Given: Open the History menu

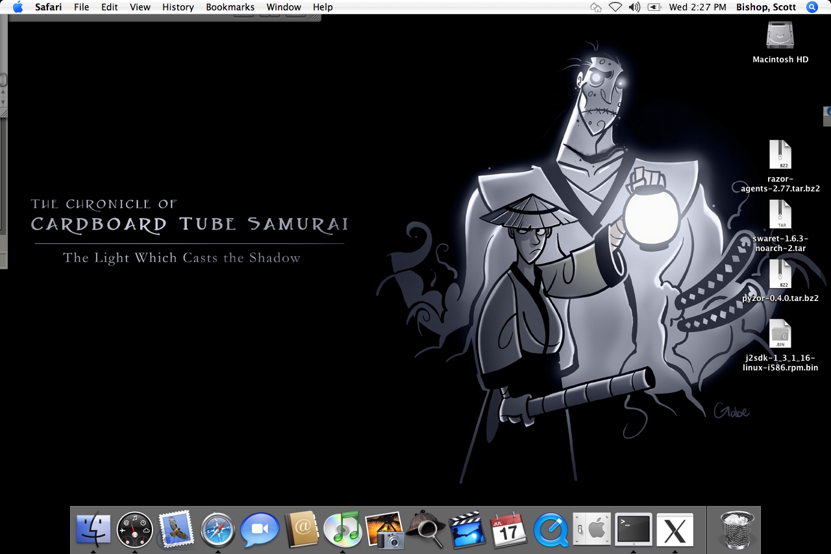Looking at the screenshot, I should coord(178,7).
